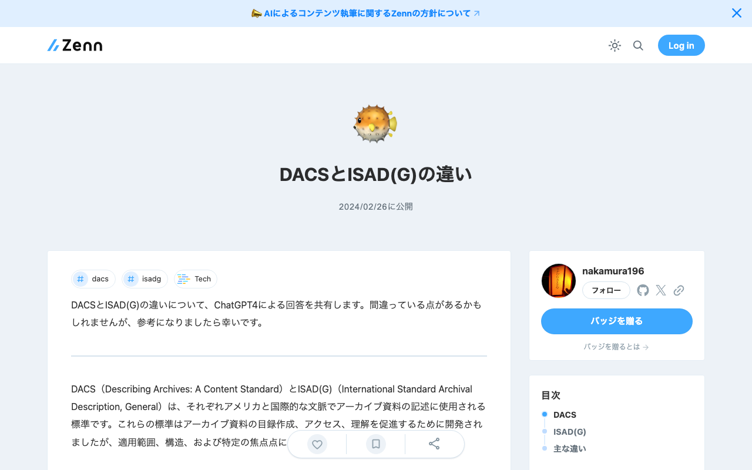The height and width of the screenshot is (470, 752).
Task: Open the isadg topic tag
Action: (145, 278)
